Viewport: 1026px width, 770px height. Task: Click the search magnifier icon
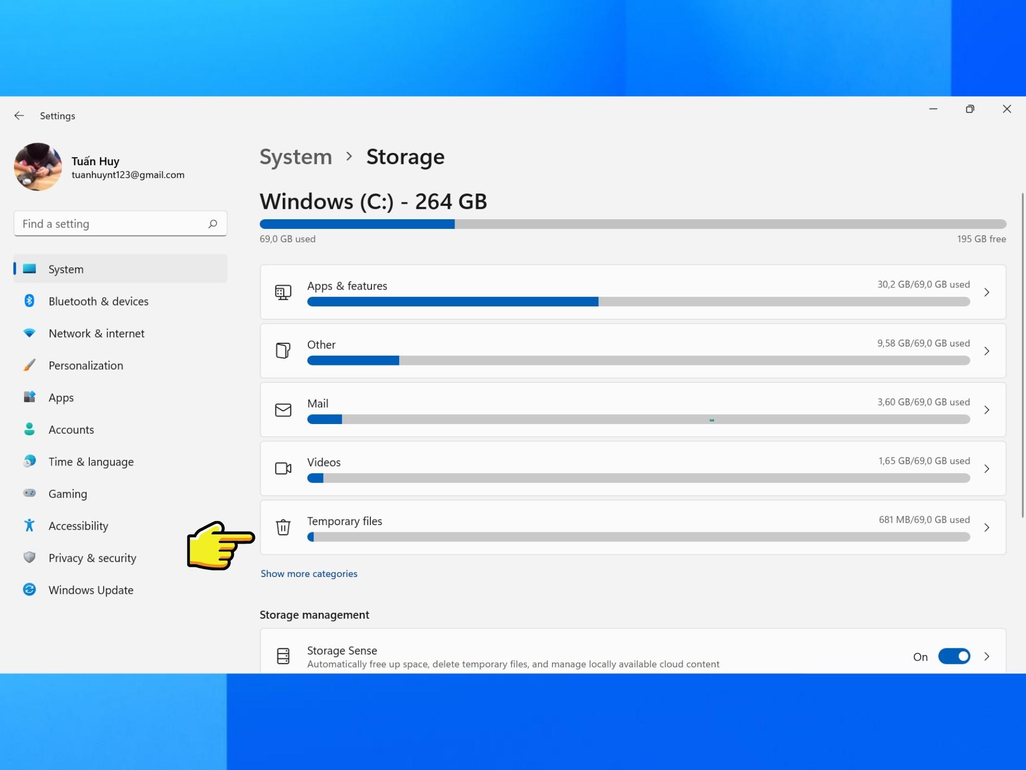coord(213,224)
